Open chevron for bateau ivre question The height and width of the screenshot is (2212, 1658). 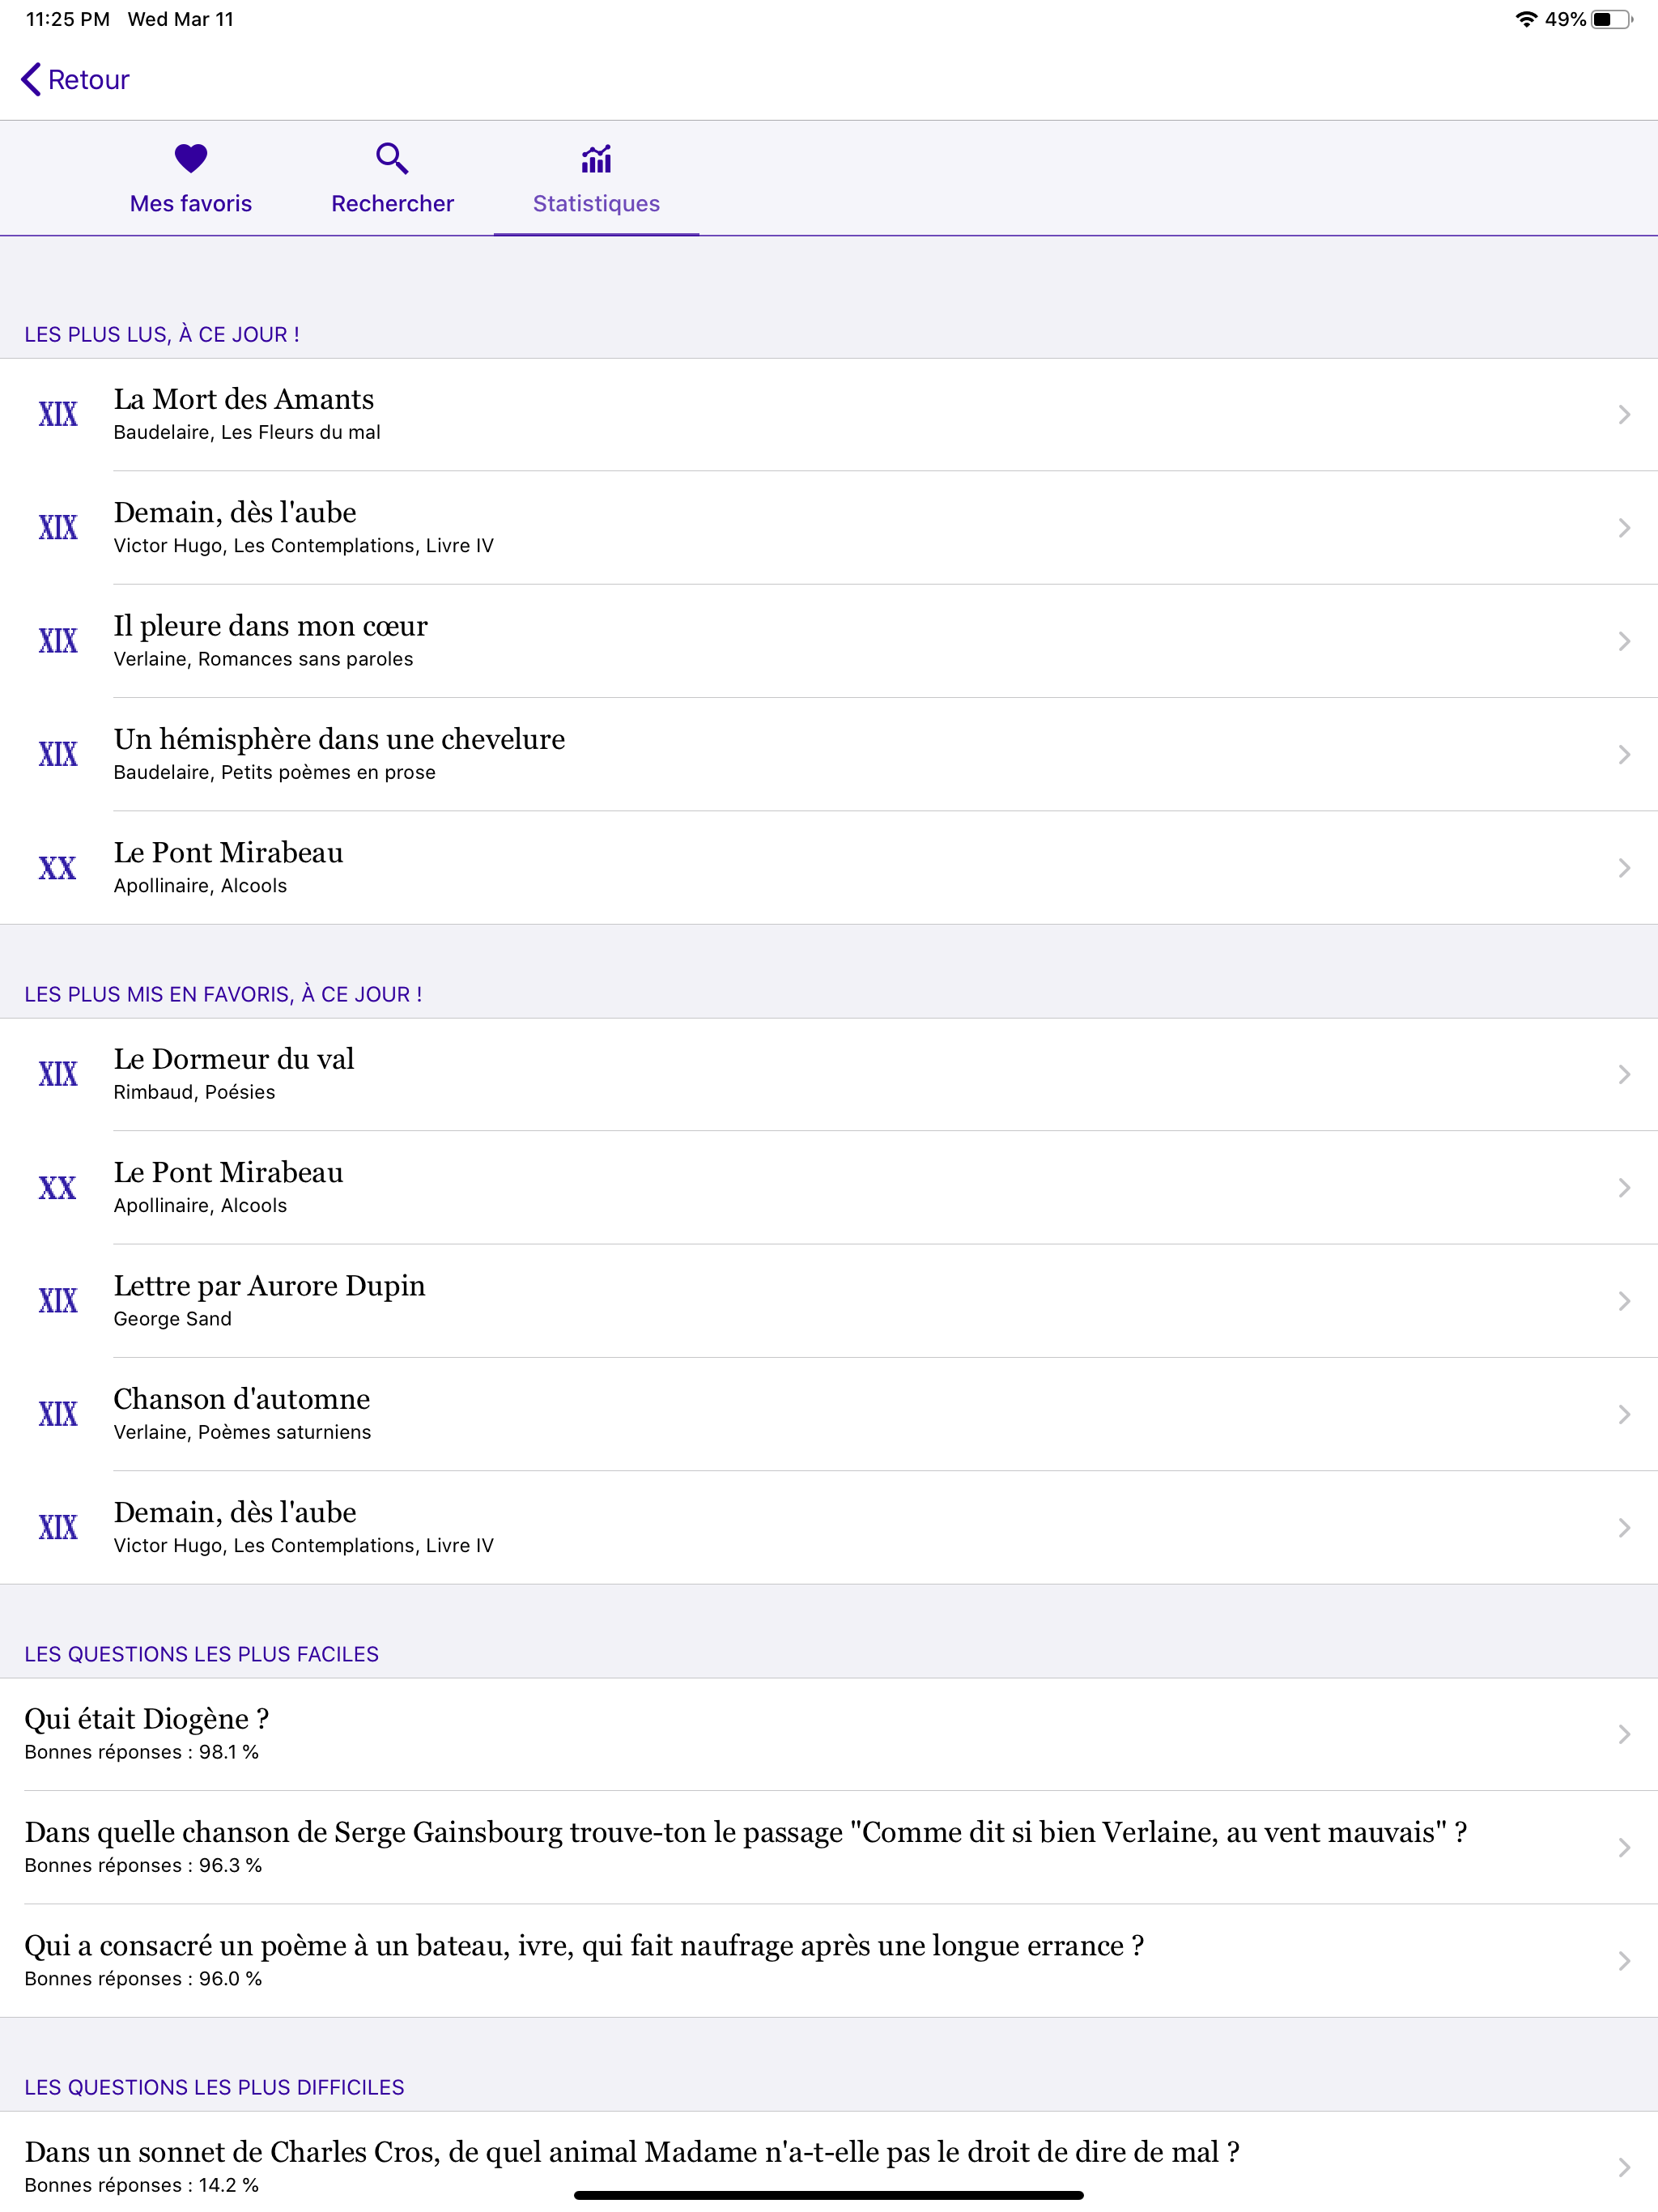tap(1624, 1961)
